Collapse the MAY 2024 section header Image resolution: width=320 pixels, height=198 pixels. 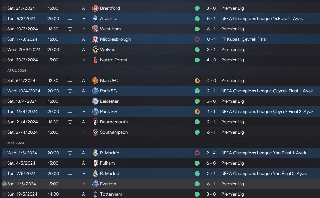16,143
